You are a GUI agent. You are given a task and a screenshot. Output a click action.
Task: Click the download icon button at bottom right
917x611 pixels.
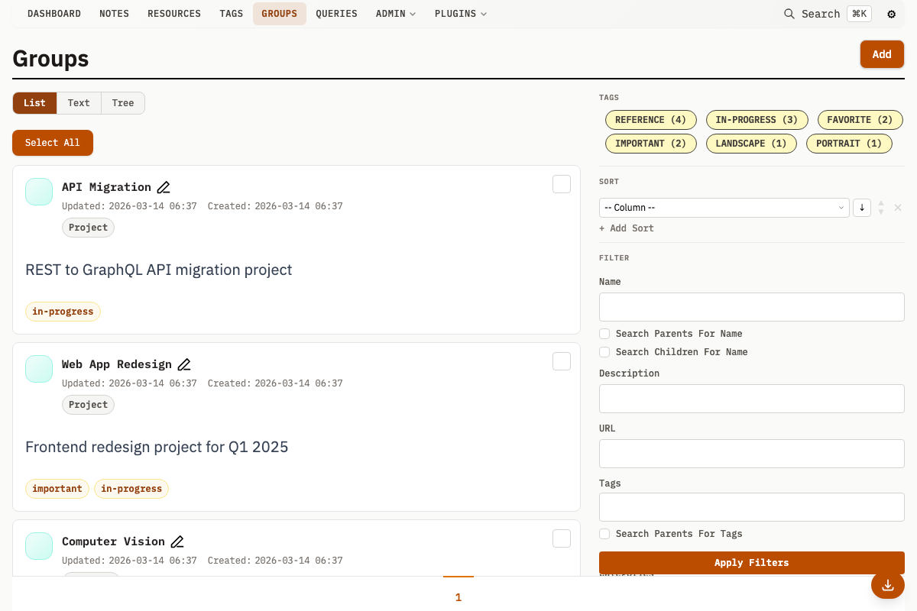(x=887, y=586)
